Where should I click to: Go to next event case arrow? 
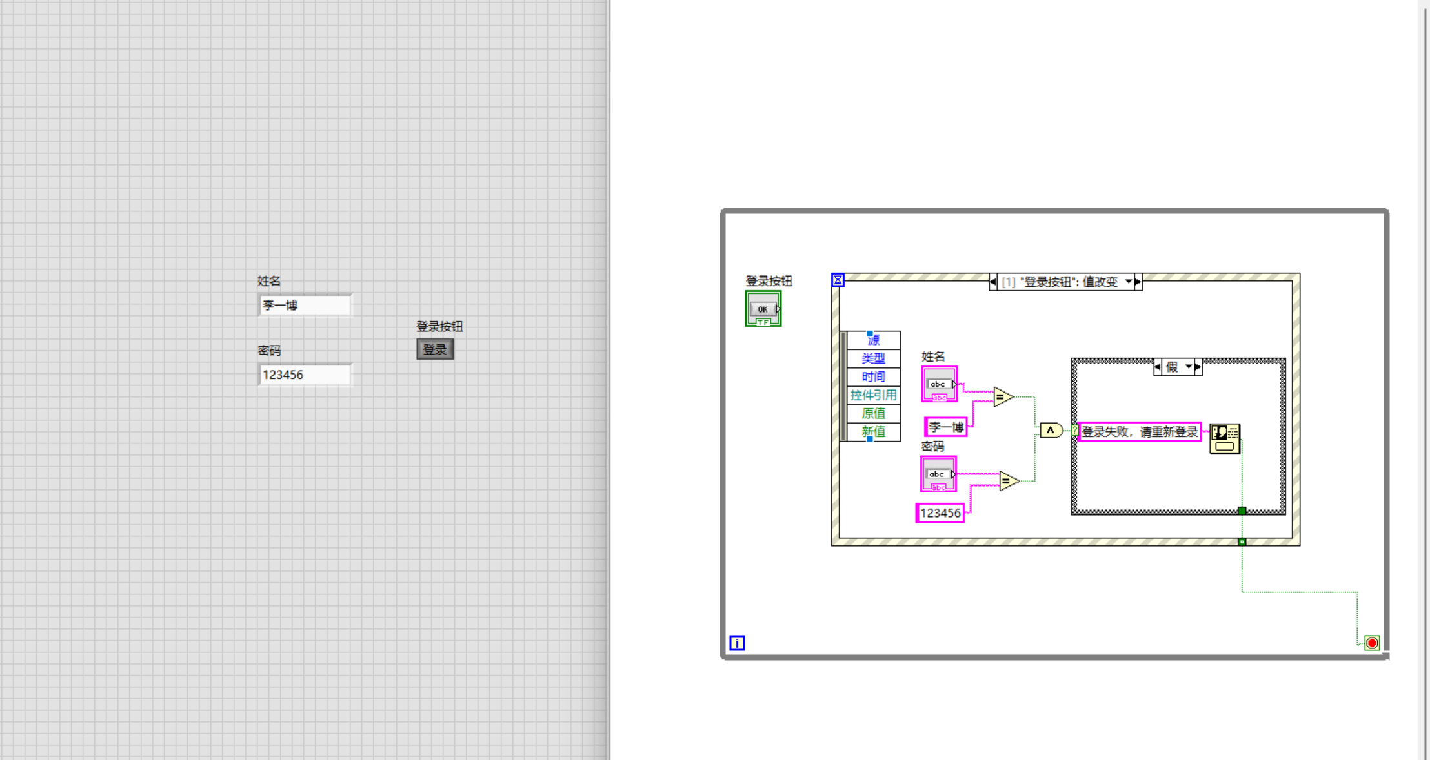click(1138, 282)
